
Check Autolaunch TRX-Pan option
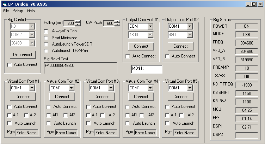(46, 51)
